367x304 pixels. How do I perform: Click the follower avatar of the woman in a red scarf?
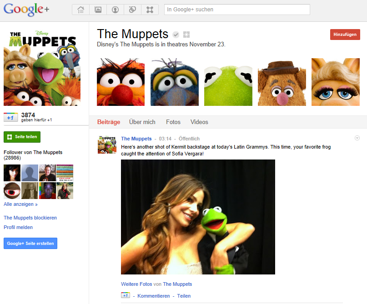point(65,190)
